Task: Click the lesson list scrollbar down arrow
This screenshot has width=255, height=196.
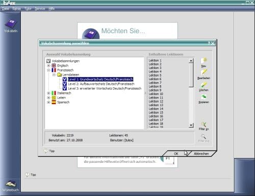Action: tap(191, 125)
